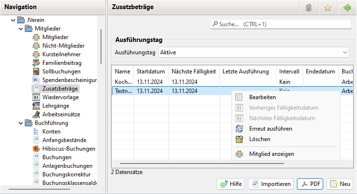
Task: Select Löschen in the context menu
Action: click(259, 139)
